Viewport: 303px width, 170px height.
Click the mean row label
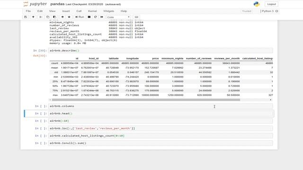(54, 68)
